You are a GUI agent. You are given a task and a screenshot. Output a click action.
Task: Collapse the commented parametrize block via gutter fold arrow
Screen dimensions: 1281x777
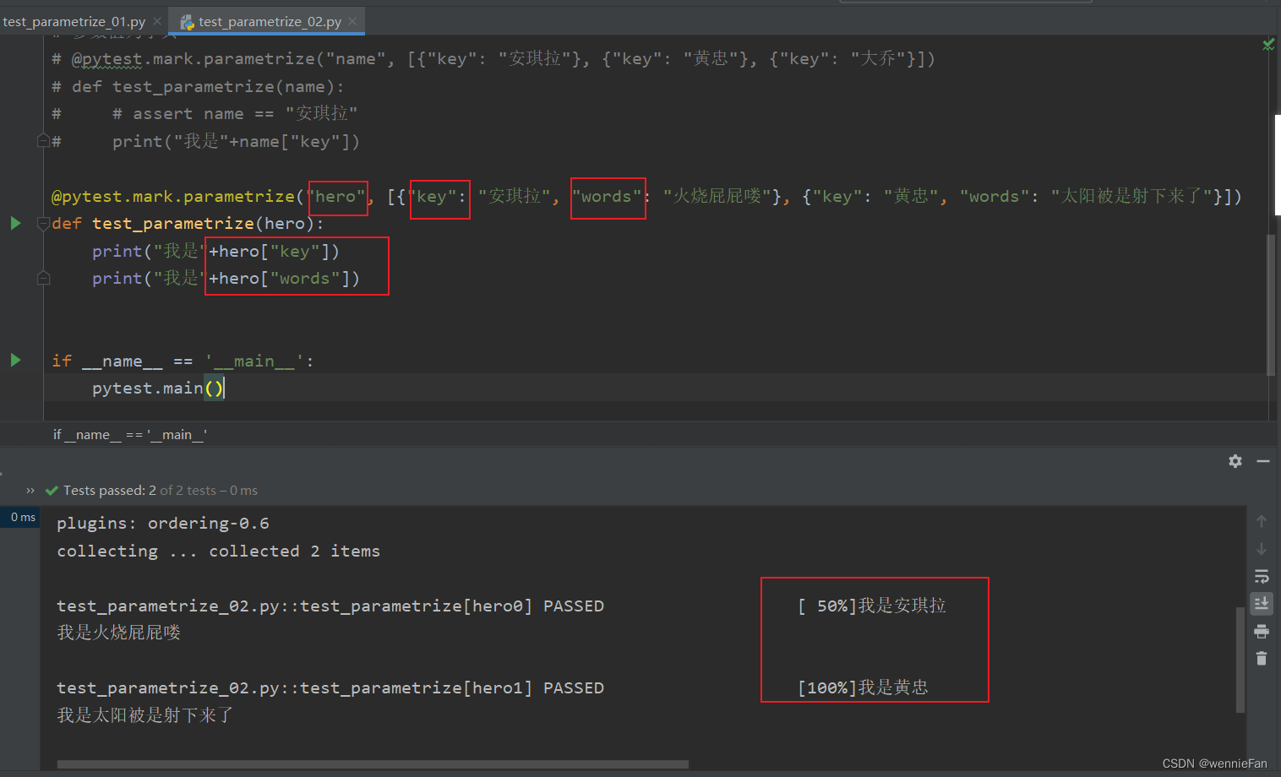pos(43,140)
